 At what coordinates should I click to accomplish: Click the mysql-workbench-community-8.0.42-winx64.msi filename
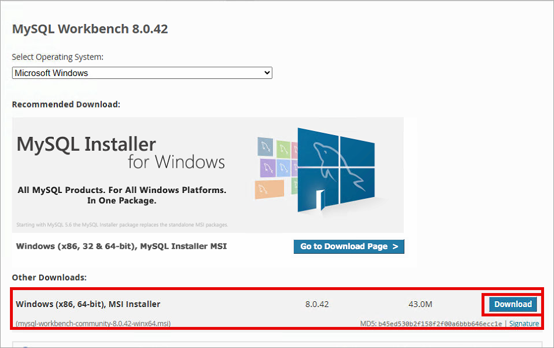point(94,323)
